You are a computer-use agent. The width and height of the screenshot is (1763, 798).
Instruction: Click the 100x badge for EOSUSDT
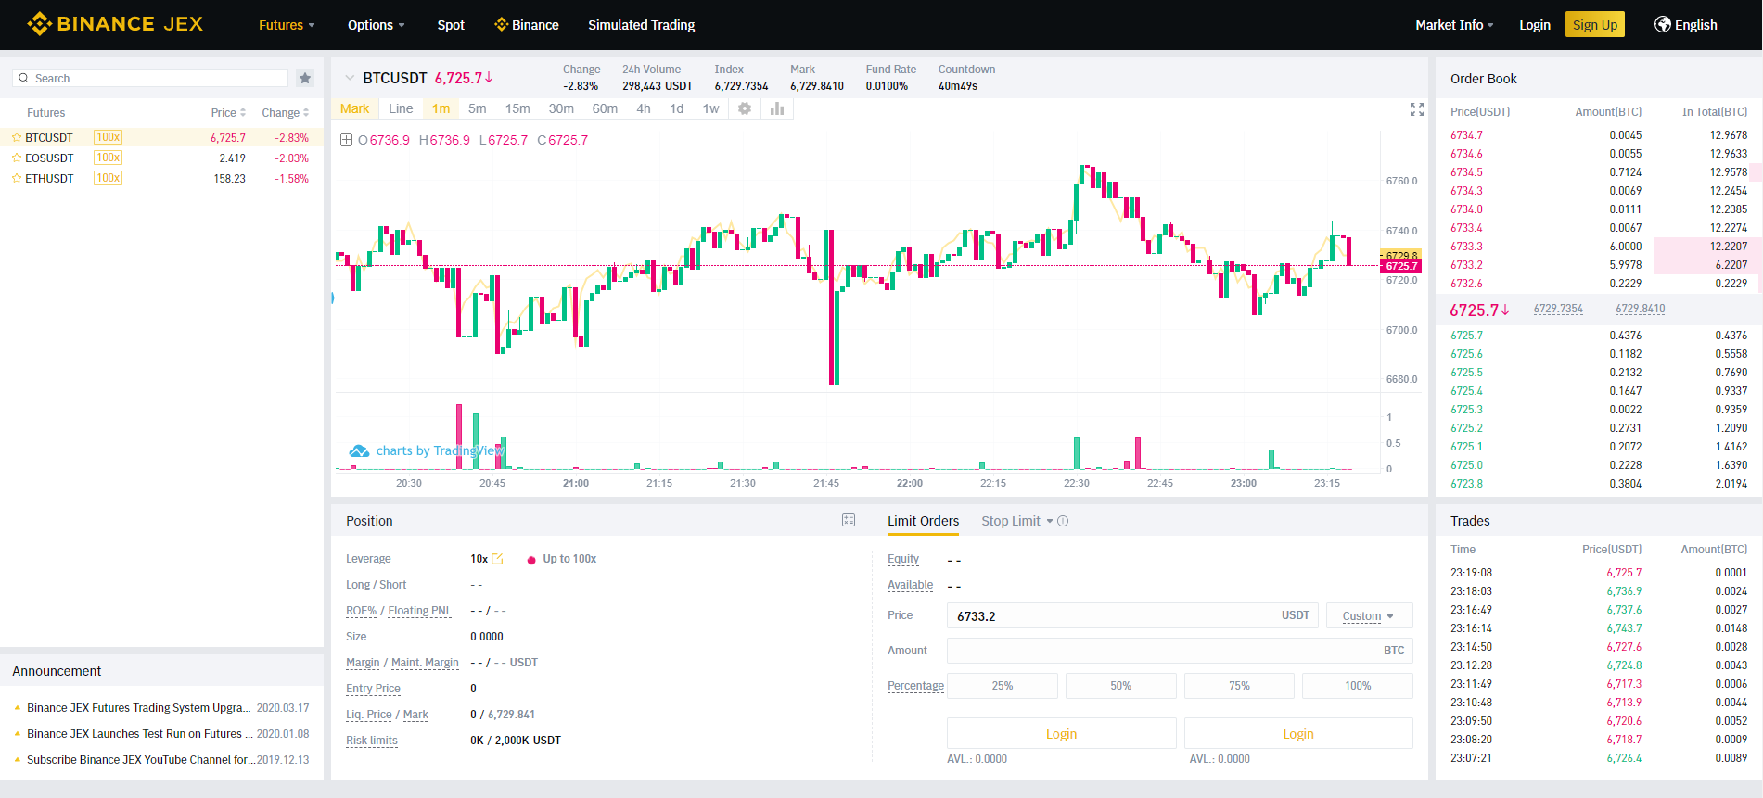(108, 158)
